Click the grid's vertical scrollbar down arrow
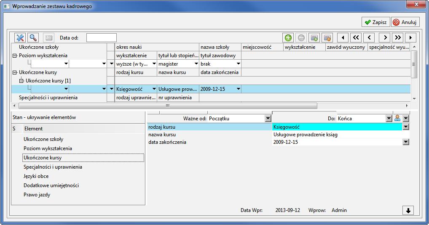The width and height of the screenshot is (429, 225). click(414, 98)
